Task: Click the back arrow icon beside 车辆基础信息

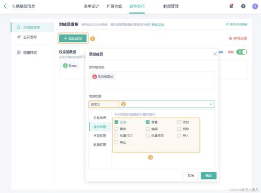Action: (5, 6)
